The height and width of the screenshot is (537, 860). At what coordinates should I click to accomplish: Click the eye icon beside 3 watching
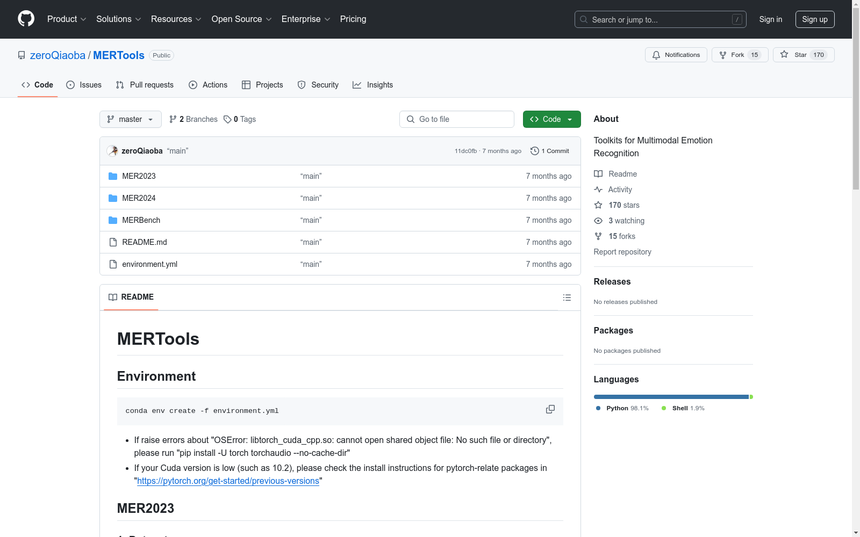[598, 221]
